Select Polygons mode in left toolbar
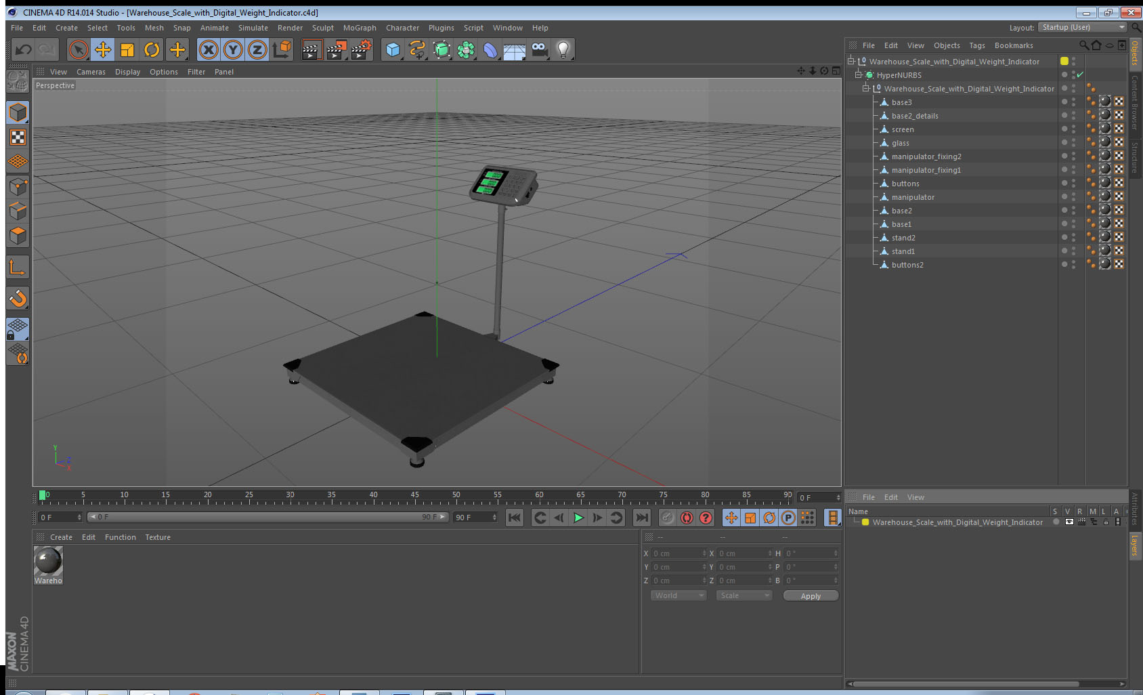 pos(18,235)
